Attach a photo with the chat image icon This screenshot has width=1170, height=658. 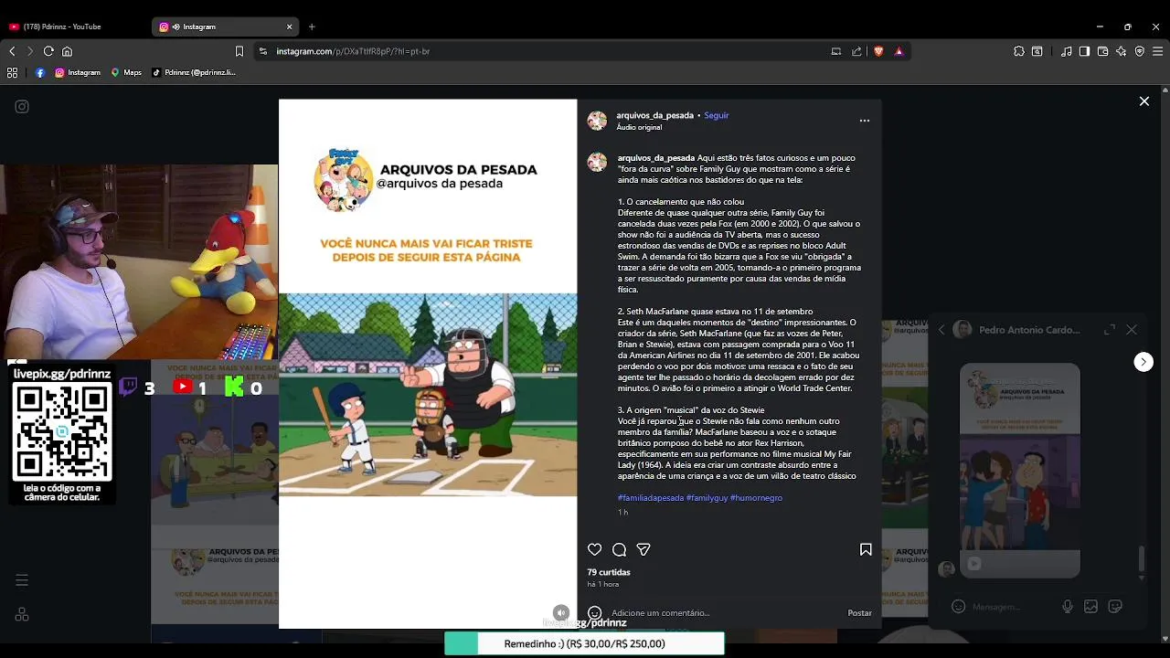point(1090,606)
